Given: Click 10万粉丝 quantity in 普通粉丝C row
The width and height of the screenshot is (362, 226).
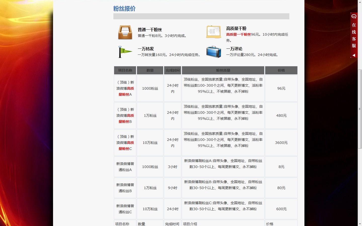Looking at the screenshot, I should click(x=150, y=209).
